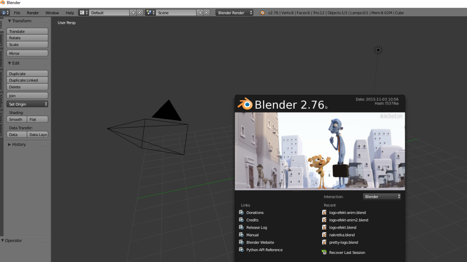
Task: Enable Smooth shading
Action: [x=16, y=119]
